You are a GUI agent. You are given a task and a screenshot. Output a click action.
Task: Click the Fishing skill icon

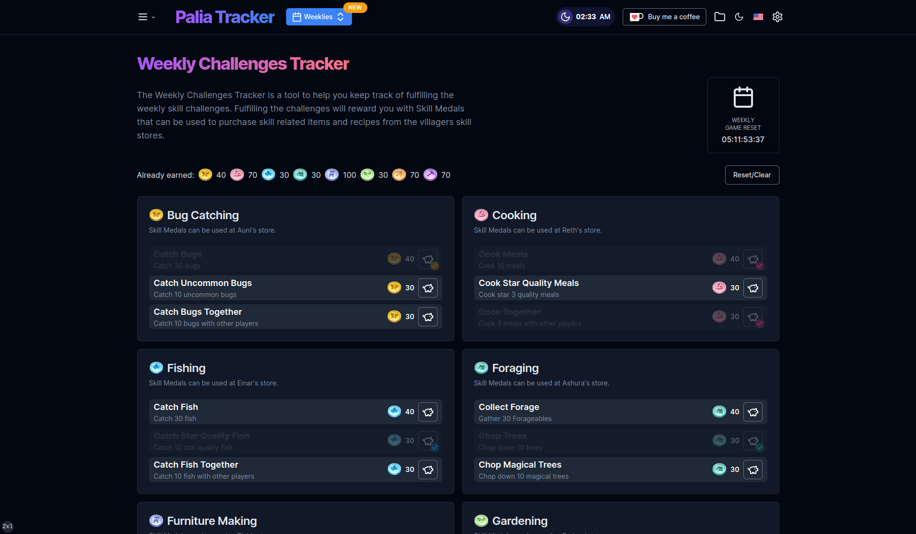(x=156, y=368)
